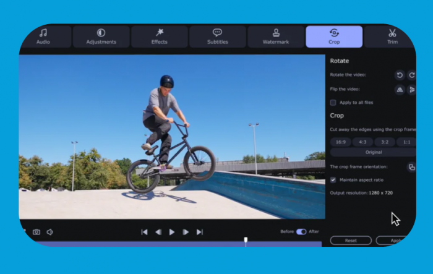
Task: Enable Apply to all files checkbox
Action: 333,103
